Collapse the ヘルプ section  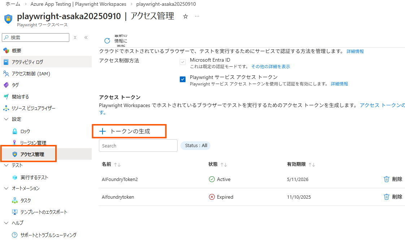click(x=6, y=223)
